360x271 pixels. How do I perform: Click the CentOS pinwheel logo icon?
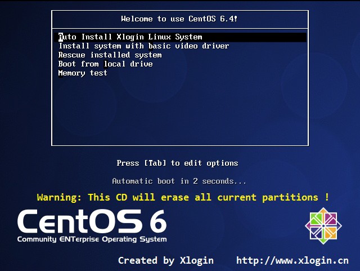[x=323, y=226]
